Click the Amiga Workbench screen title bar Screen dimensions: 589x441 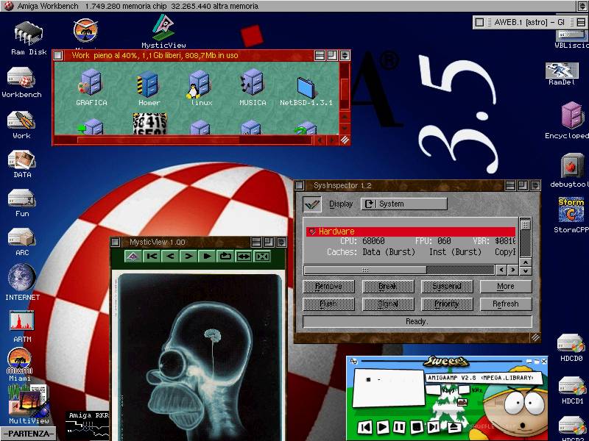289,6
